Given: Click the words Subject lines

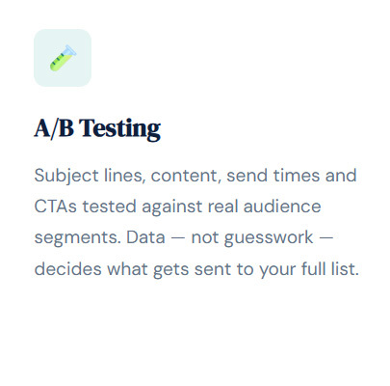Looking at the screenshot, I should pyautogui.click(x=89, y=177).
